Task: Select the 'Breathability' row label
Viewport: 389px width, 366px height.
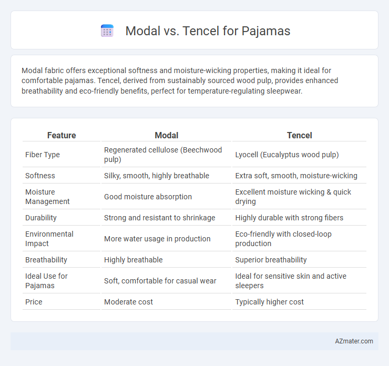Action: click(46, 260)
